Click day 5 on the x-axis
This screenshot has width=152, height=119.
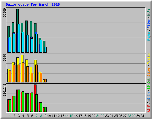point(28,116)
